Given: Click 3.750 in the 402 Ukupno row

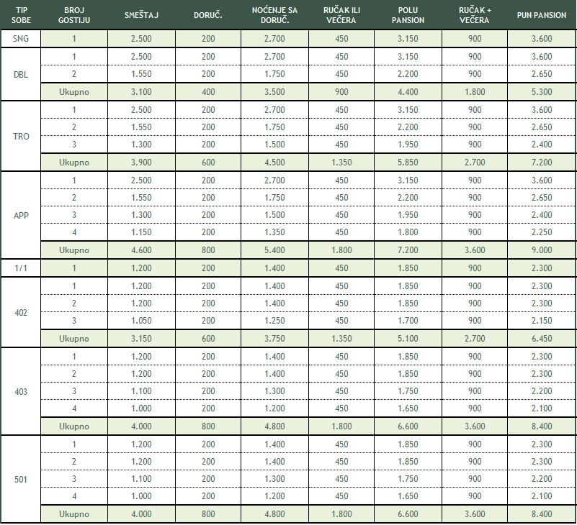Looking at the screenshot, I should [x=274, y=339].
